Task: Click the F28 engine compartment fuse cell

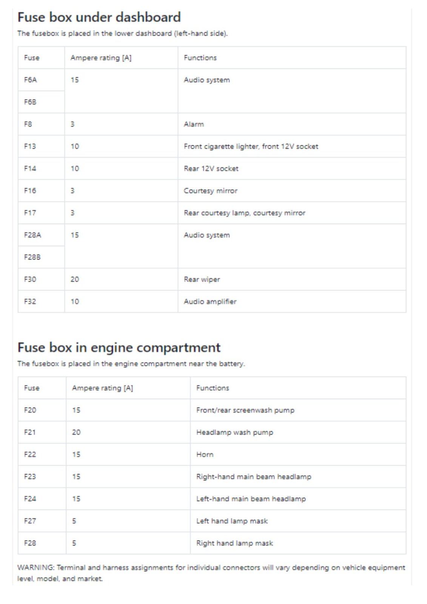Action: [42, 543]
